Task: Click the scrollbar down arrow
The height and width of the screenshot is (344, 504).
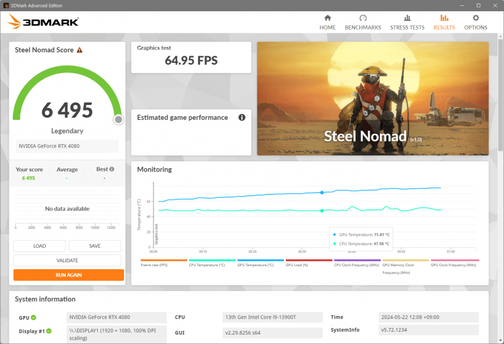Action: point(500,340)
